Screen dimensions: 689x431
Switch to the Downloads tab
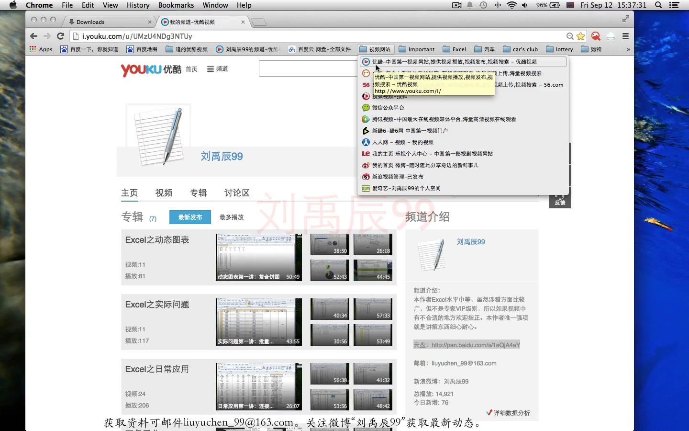109,22
